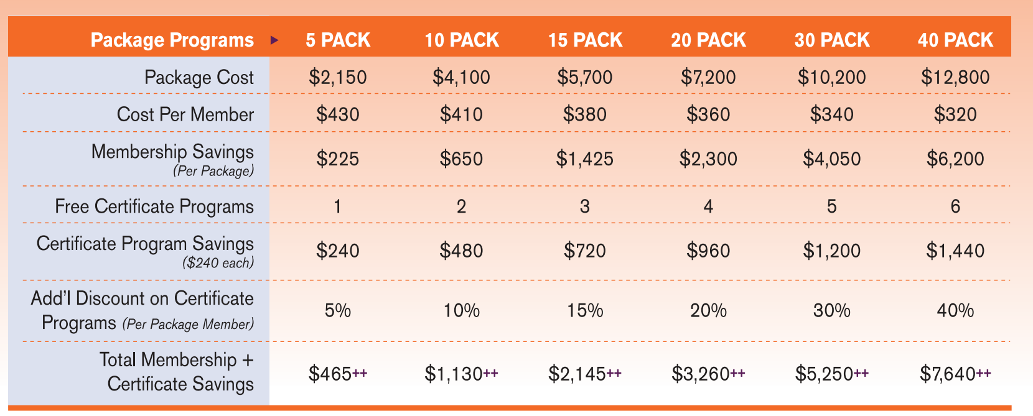1033x416 pixels.
Task: Click the $2,150 package cost
Action: click(x=338, y=77)
